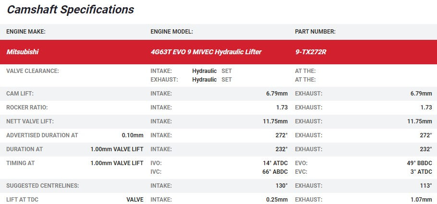437x204 pixels.
Task: Select the VALVE CLEARANCE row label
Action: 32,71
